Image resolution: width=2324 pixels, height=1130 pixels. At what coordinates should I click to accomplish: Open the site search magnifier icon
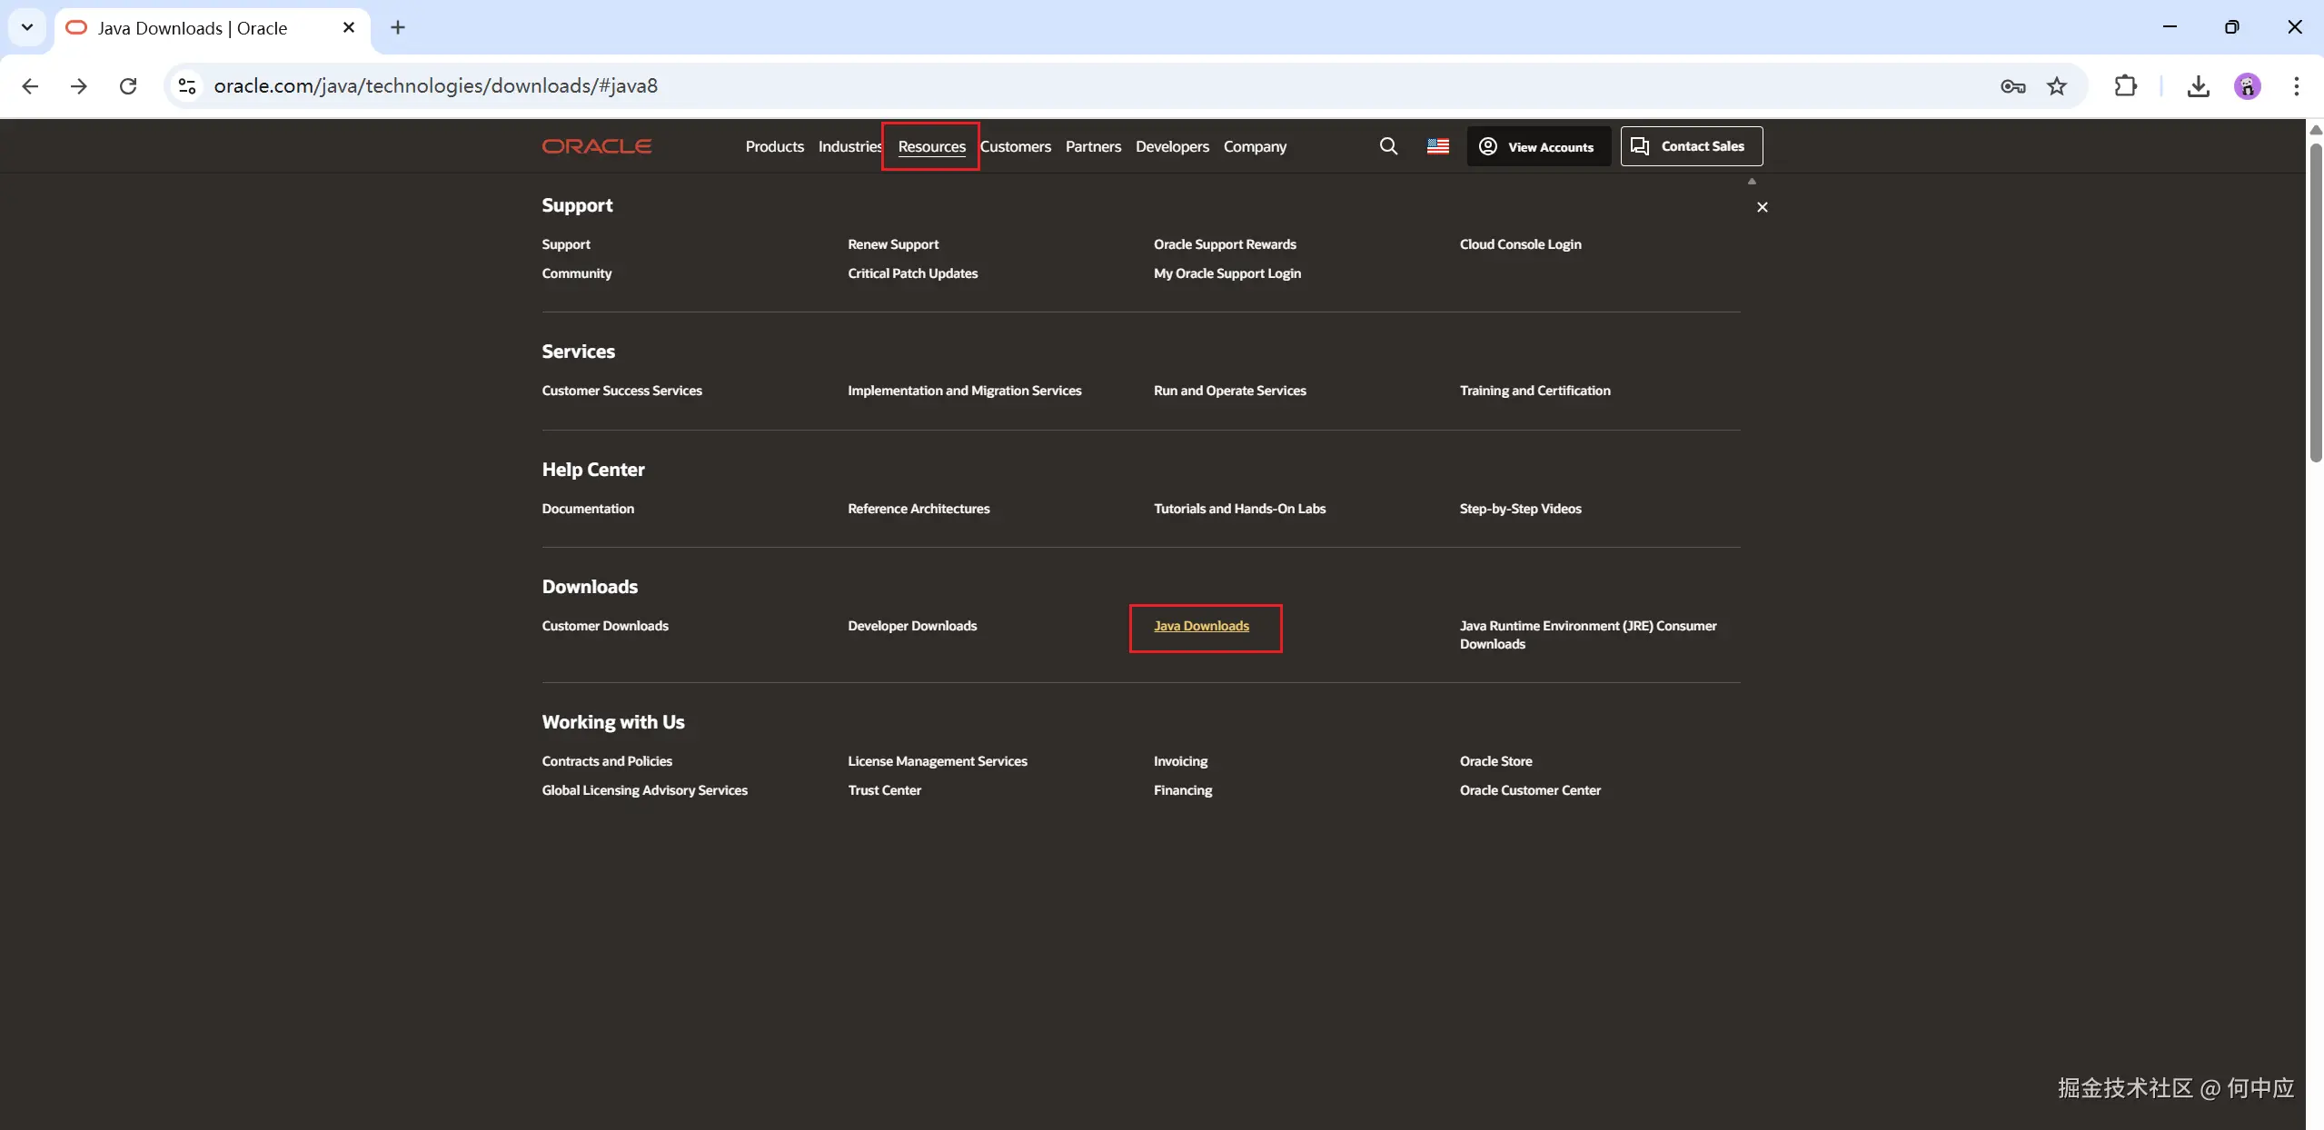(1387, 146)
